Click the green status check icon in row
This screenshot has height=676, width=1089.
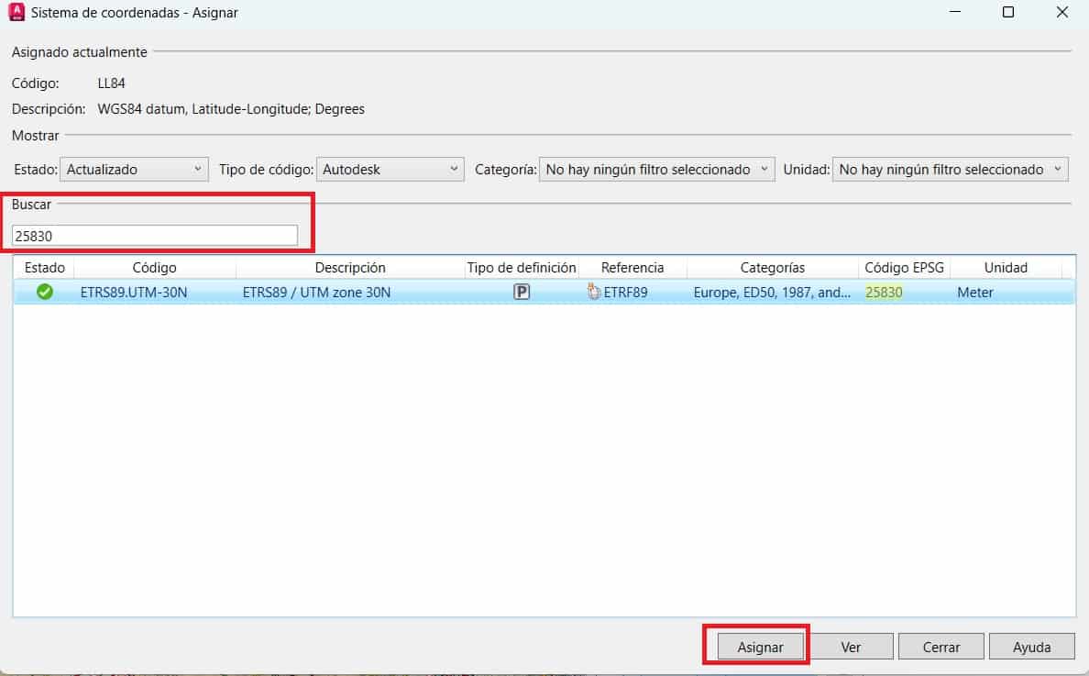tap(44, 293)
